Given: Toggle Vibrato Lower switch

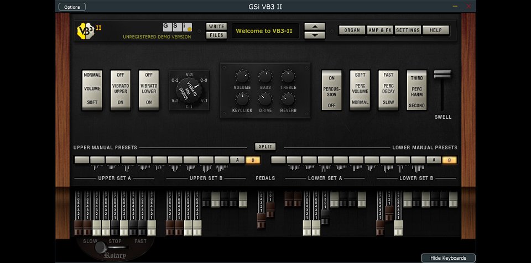Looking at the screenshot, I should (x=149, y=90).
